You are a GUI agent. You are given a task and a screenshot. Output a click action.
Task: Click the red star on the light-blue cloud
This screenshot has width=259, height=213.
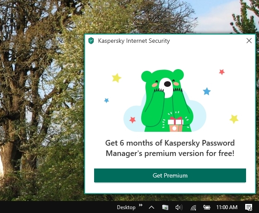pyautogui.click(x=133, y=120)
